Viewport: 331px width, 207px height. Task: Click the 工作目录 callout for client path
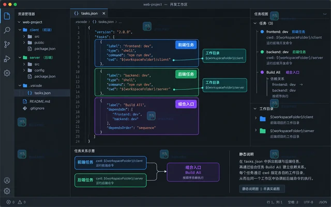224,55
